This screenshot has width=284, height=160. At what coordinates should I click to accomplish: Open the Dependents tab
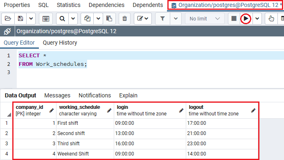tap(148, 5)
